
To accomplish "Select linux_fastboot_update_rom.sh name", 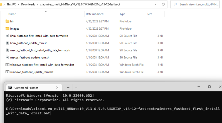I will point(29,43).
